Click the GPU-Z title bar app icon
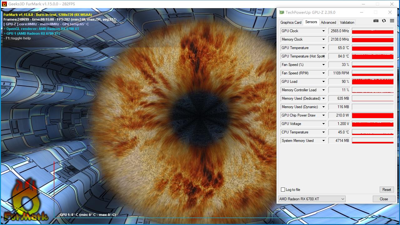Image resolution: width=400 pixels, height=225 pixels. coord(282,12)
